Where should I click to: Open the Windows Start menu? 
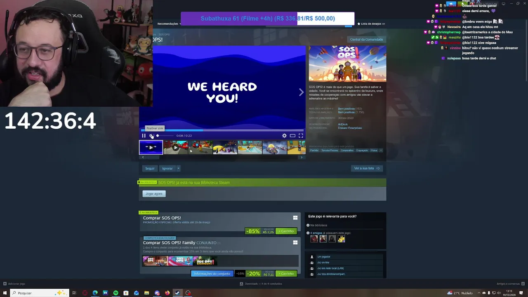(x=5, y=293)
